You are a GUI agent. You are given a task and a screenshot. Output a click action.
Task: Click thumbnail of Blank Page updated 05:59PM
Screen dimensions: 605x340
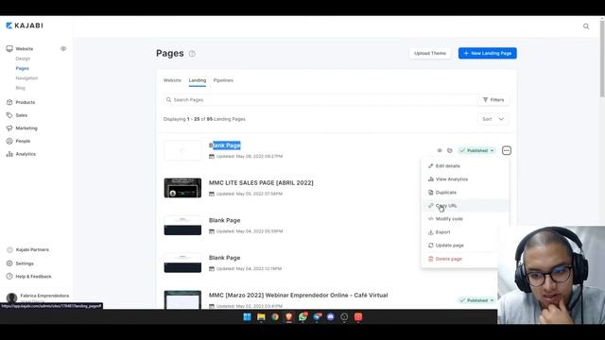tap(182, 225)
